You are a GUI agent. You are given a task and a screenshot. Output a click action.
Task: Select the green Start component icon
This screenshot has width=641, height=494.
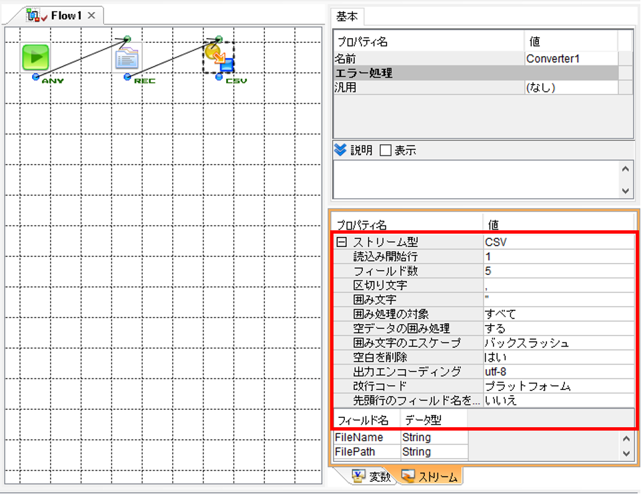[x=35, y=57]
